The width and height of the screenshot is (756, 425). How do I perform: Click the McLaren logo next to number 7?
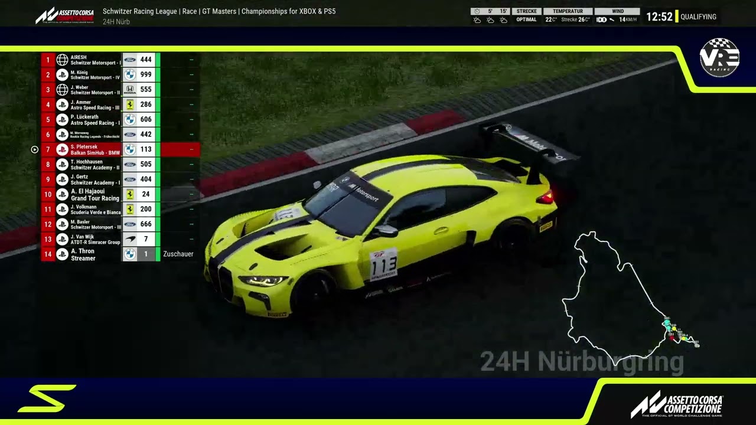[130, 239]
